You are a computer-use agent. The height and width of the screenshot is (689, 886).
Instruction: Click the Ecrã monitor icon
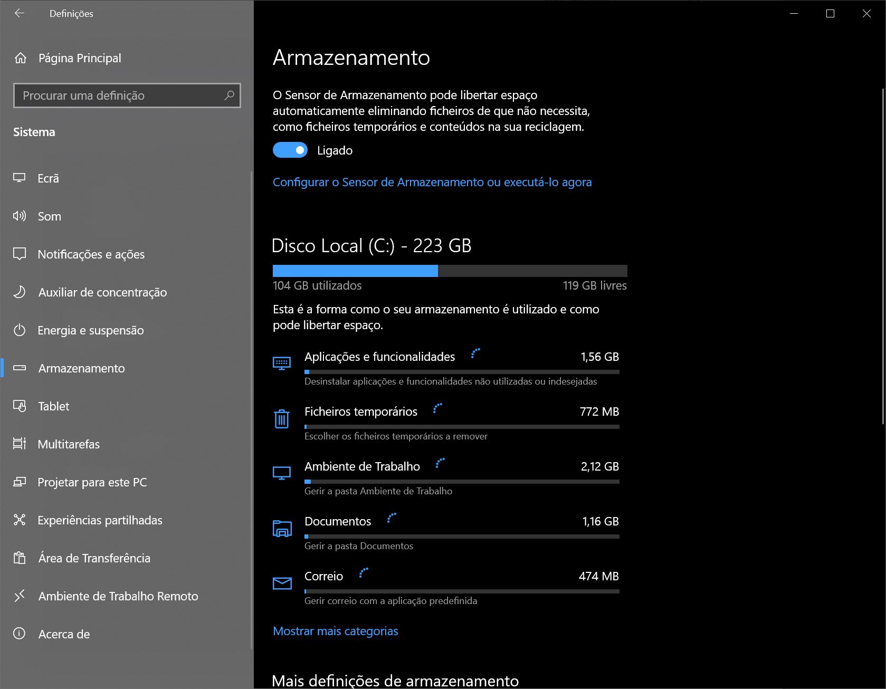[x=20, y=178]
